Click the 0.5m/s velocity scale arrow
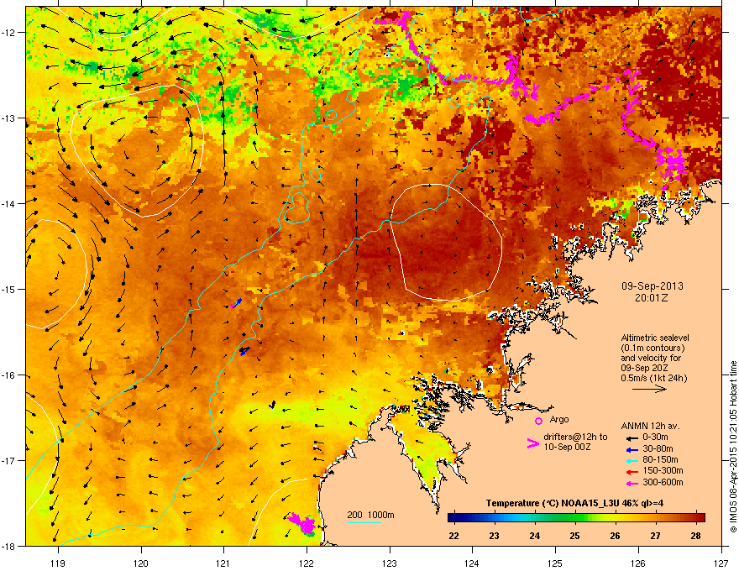The width and height of the screenshot is (739, 571). (649, 389)
